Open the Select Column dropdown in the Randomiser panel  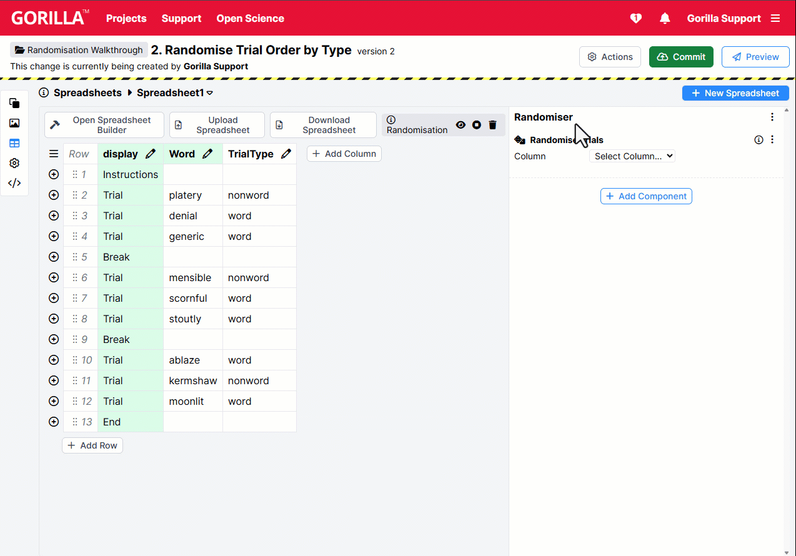[x=632, y=156]
